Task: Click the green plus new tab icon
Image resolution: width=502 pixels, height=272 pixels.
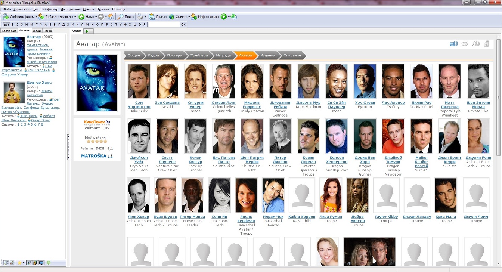Action: [x=87, y=31]
